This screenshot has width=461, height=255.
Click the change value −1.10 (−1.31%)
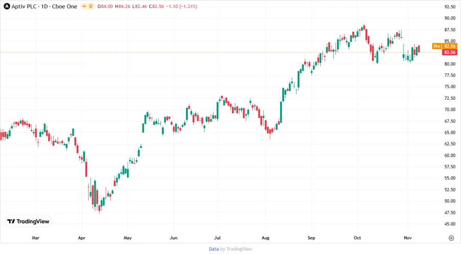[181, 6]
